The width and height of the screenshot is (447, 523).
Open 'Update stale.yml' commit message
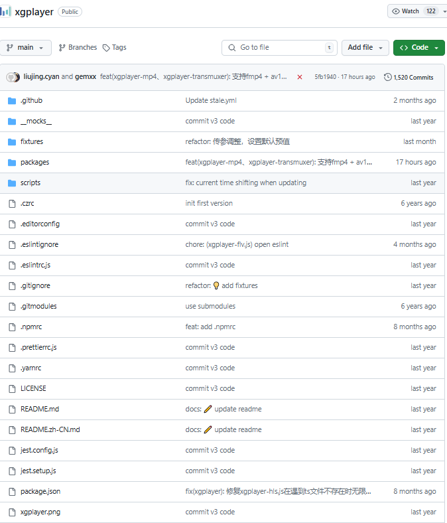point(211,100)
